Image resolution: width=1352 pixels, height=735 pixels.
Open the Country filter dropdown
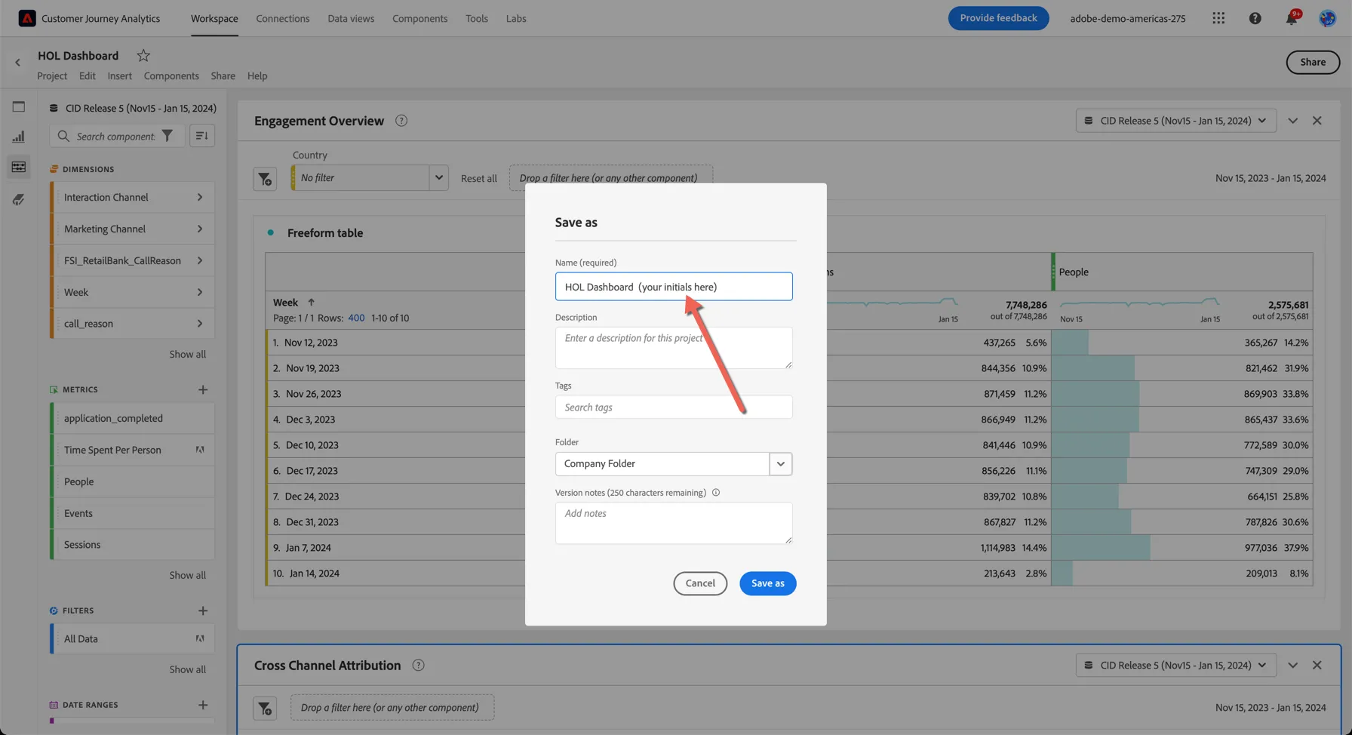[x=438, y=178]
